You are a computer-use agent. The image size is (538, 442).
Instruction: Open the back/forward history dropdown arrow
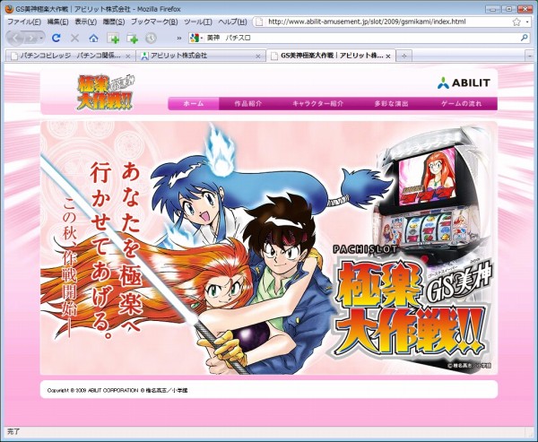[41, 38]
